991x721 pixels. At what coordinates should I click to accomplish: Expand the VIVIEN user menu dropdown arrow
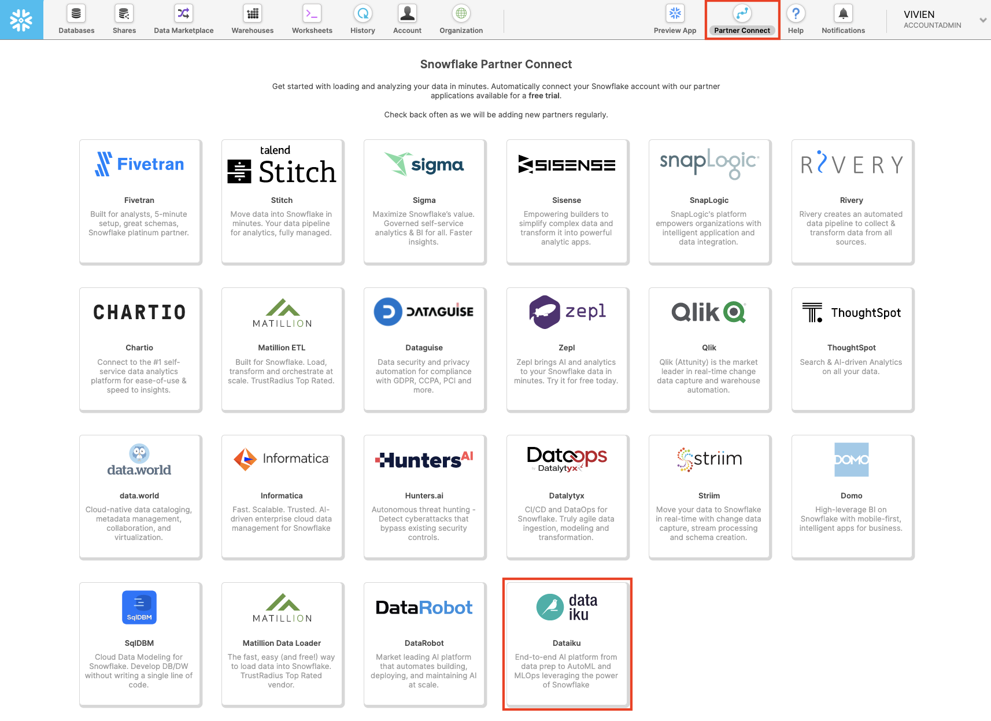pyautogui.click(x=982, y=20)
